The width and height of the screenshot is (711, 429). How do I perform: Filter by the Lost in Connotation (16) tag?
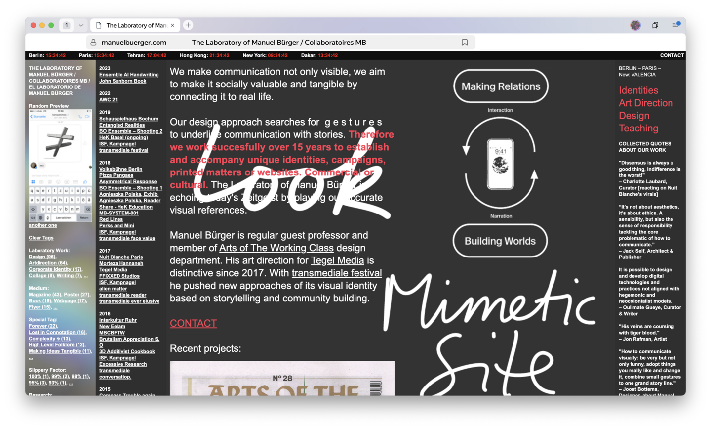coord(57,333)
